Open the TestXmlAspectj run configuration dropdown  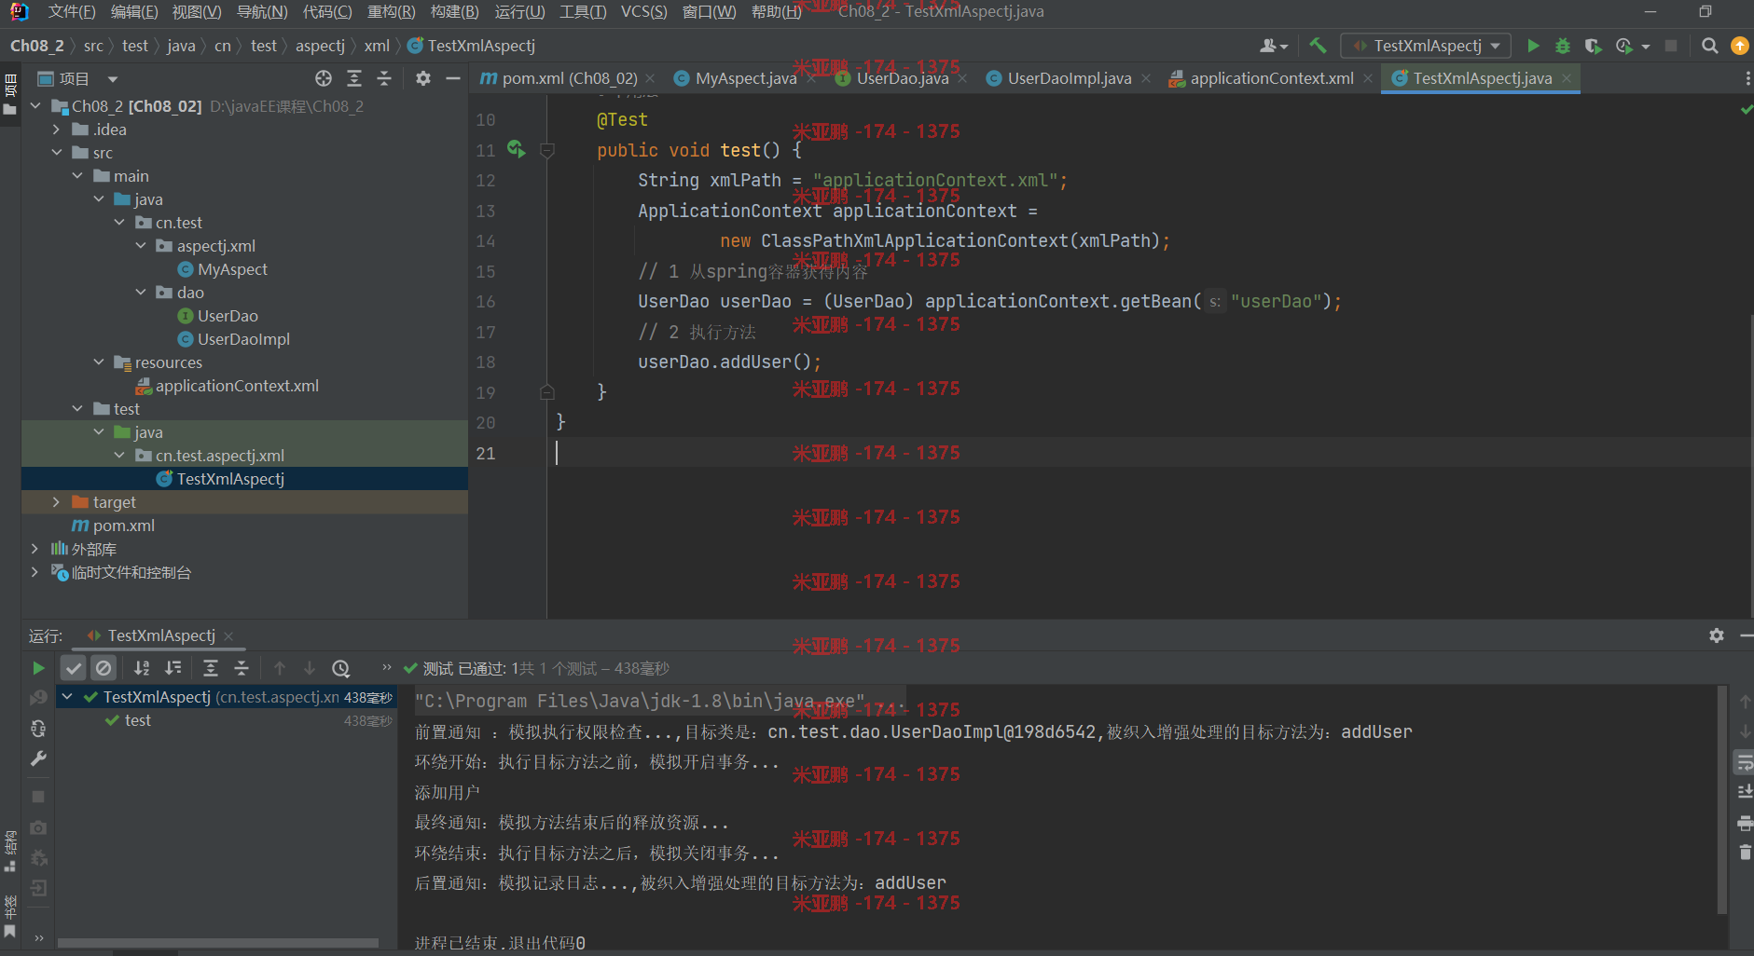(1425, 46)
